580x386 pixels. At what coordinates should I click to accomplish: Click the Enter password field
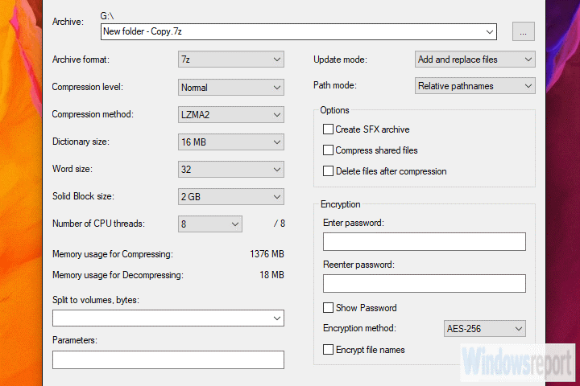pos(424,242)
